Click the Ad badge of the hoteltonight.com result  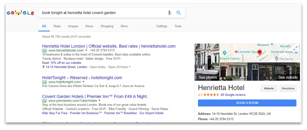pos(44,82)
